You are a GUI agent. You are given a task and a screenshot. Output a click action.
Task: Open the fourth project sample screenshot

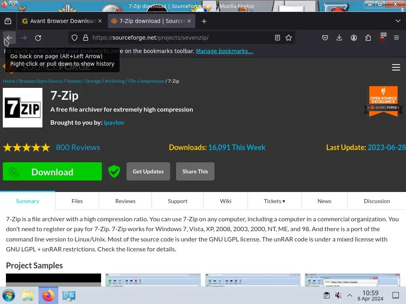352,280
